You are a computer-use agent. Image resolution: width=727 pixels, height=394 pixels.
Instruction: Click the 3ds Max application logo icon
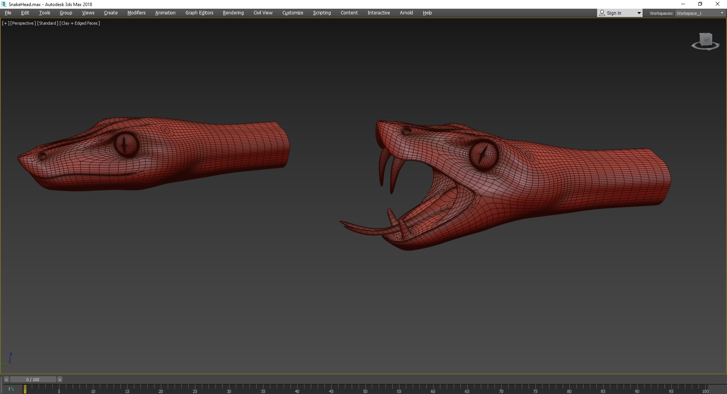point(4,4)
